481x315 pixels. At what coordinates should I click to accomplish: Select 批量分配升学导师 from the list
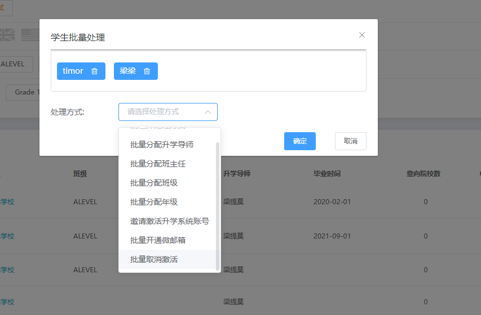(x=162, y=145)
